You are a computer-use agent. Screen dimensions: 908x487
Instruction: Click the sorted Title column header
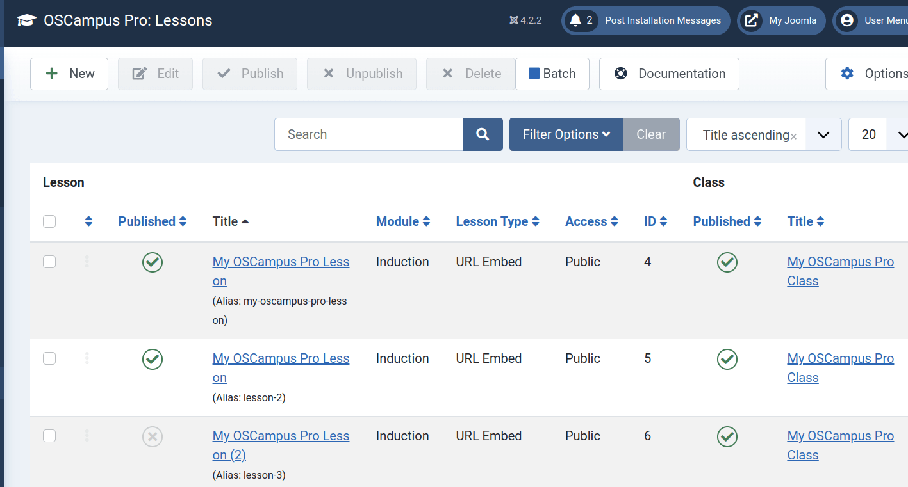click(231, 221)
